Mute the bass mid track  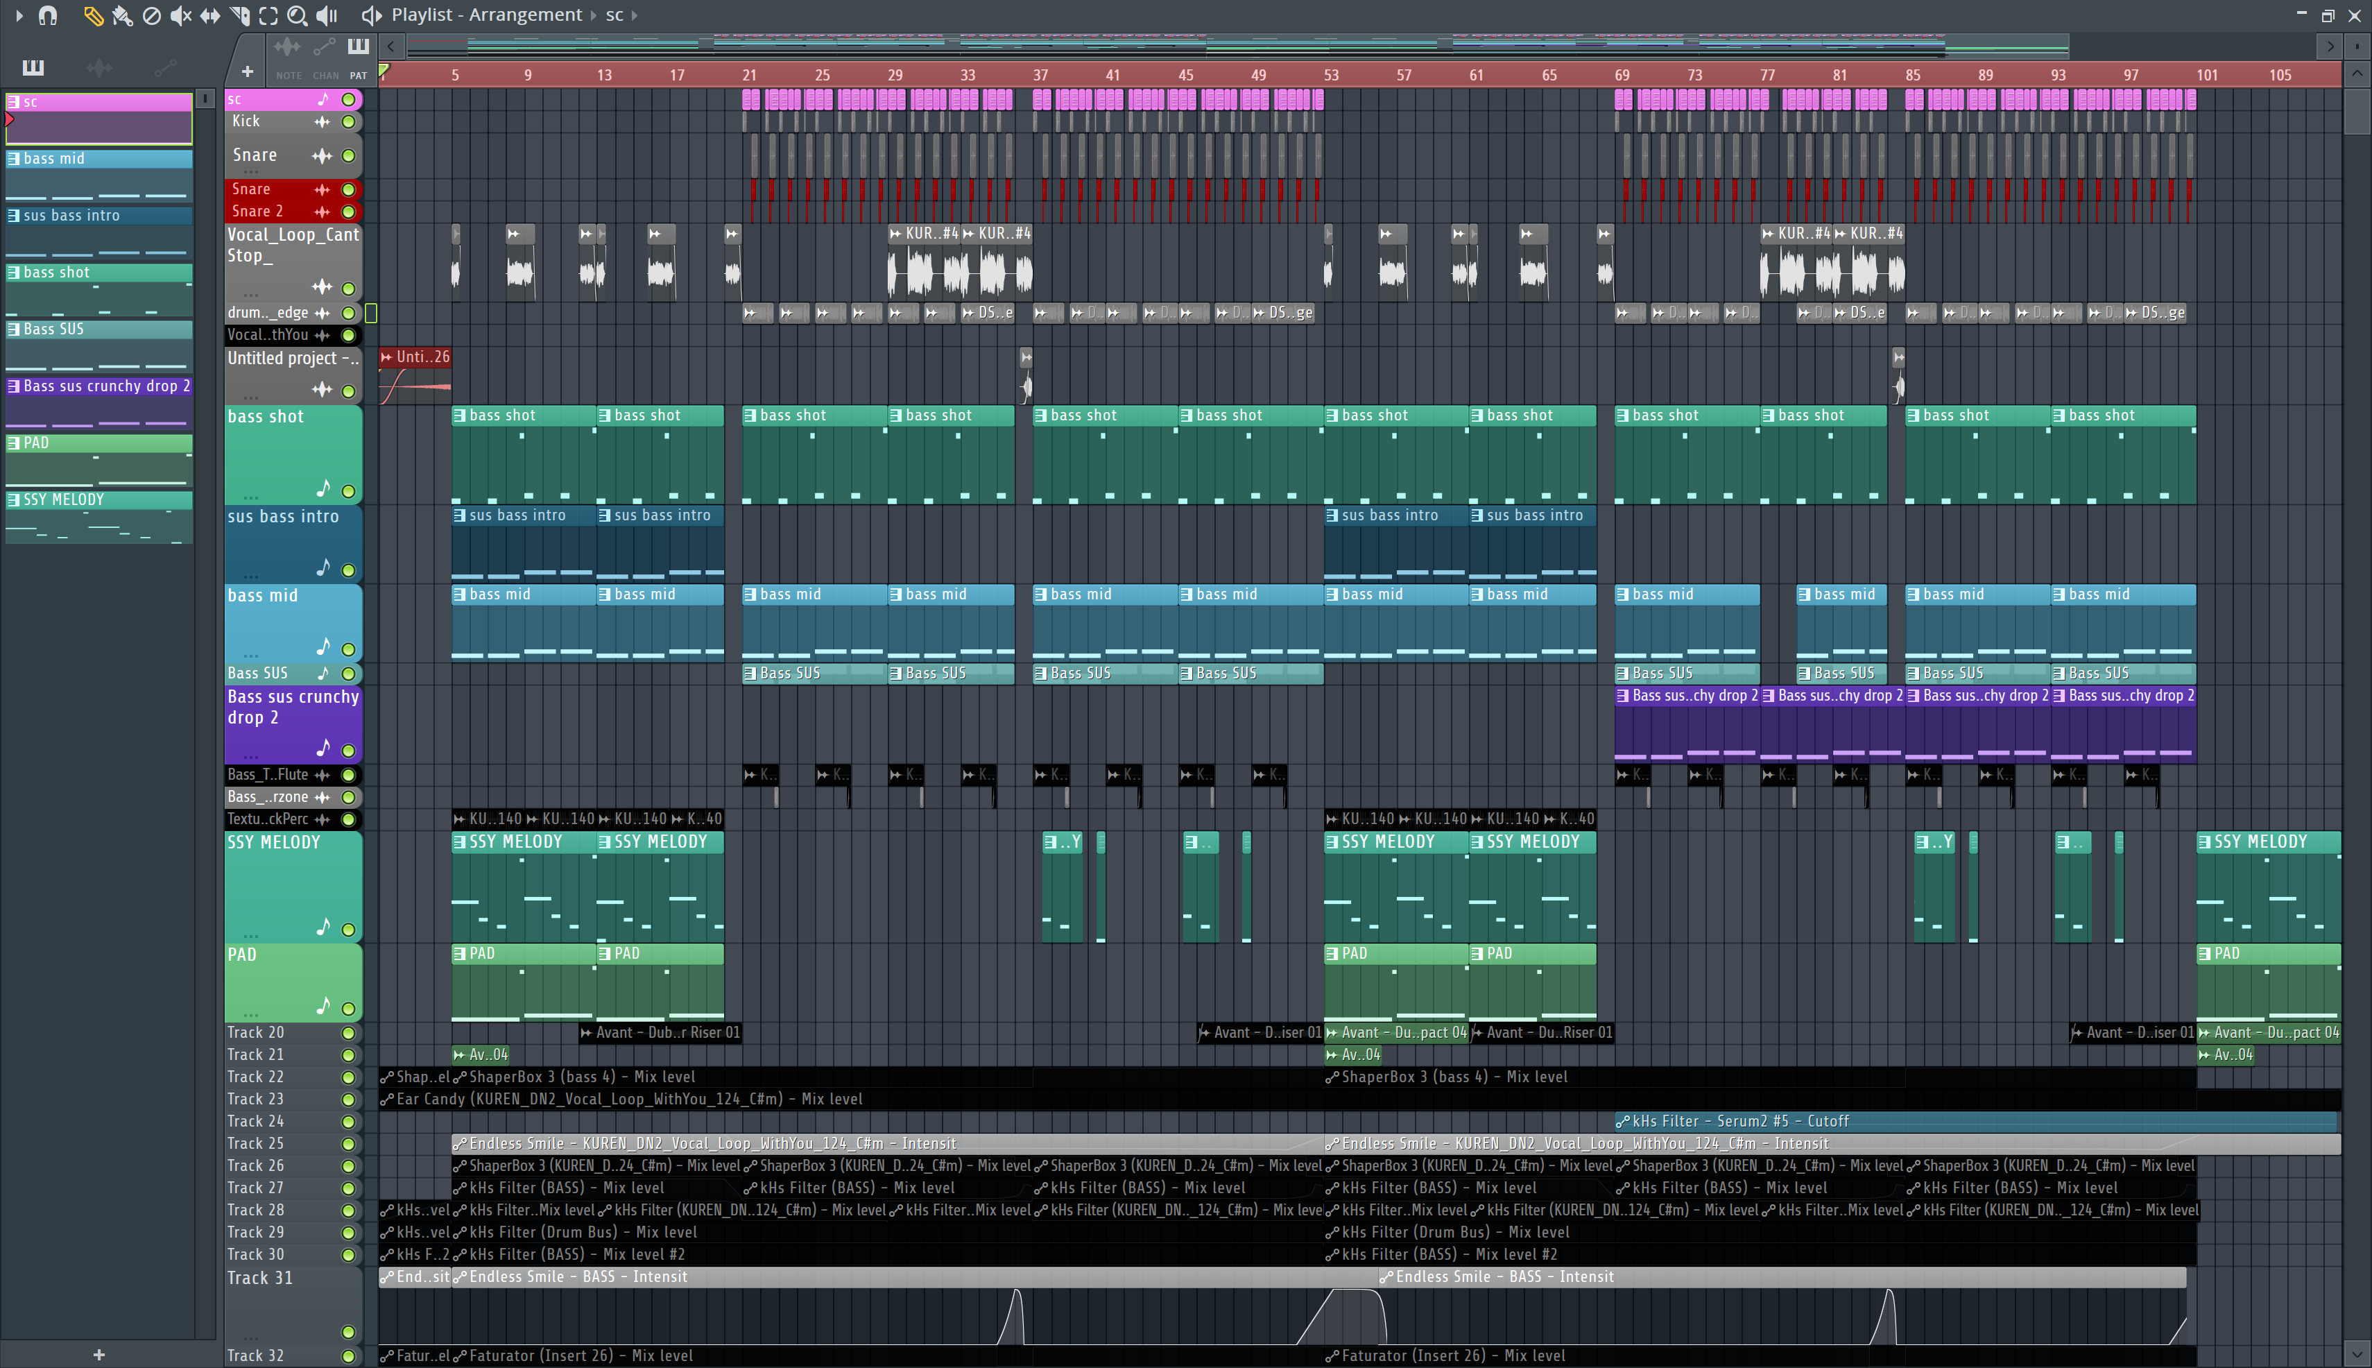[x=349, y=649]
